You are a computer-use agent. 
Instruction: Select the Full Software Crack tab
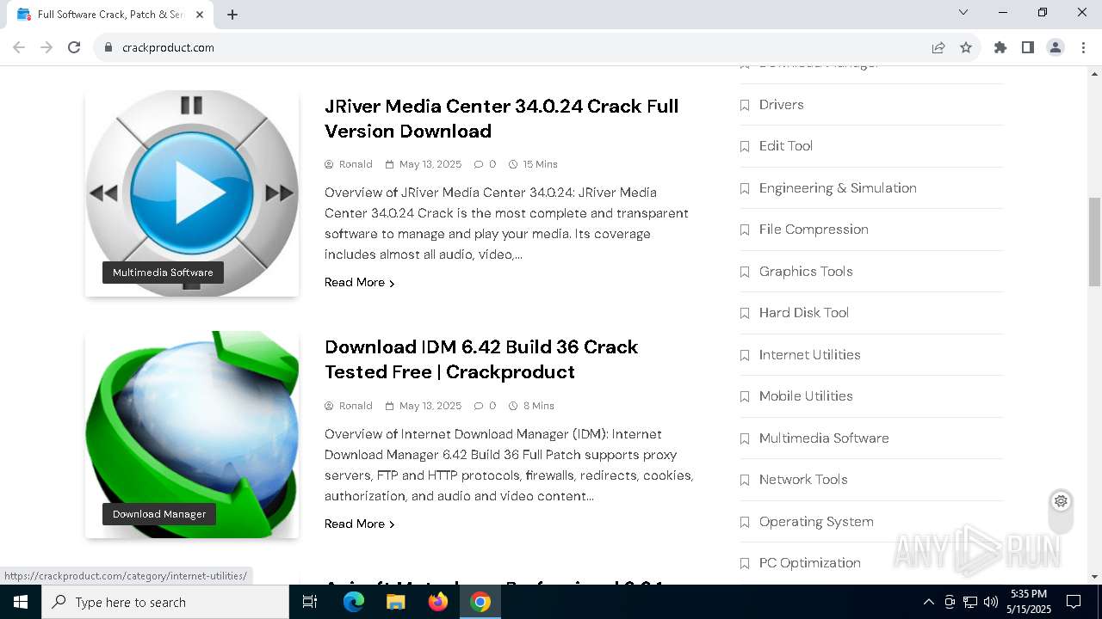tap(110, 15)
